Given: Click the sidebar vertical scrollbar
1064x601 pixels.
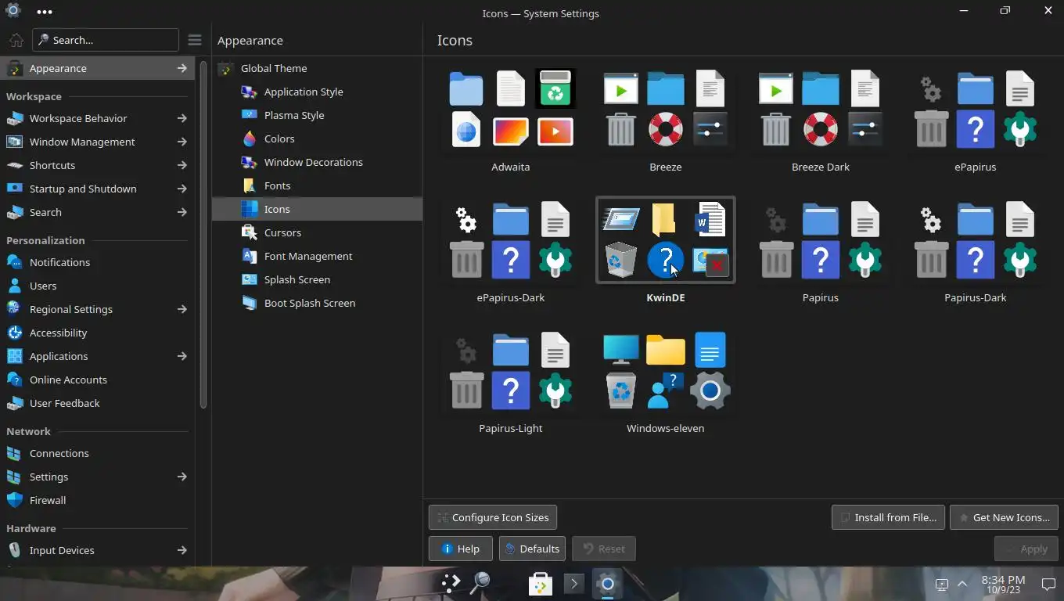Looking at the screenshot, I should point(203,235).
